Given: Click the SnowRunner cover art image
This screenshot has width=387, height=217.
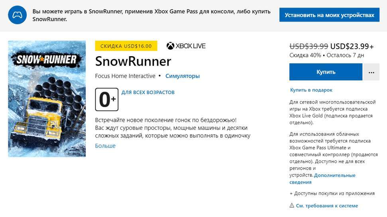Looking at the screenshot, I should (47, 99).
